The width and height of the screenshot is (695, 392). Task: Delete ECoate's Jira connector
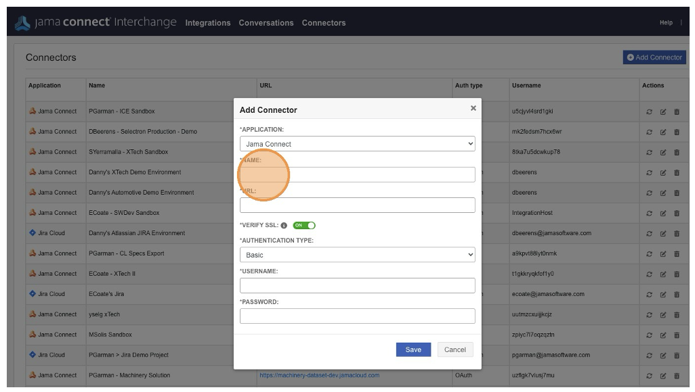point(677,295)
